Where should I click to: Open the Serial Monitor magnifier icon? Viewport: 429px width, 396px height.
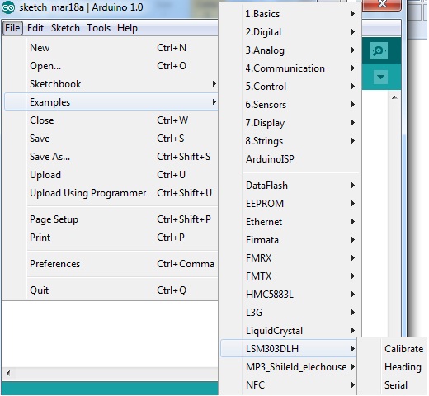coord(379,50)
